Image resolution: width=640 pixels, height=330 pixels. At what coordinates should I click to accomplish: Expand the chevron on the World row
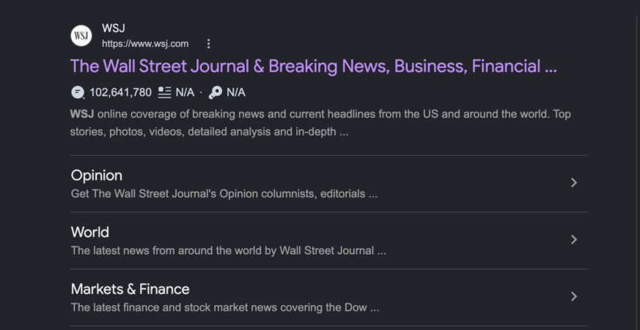click(x=574, y=239)
